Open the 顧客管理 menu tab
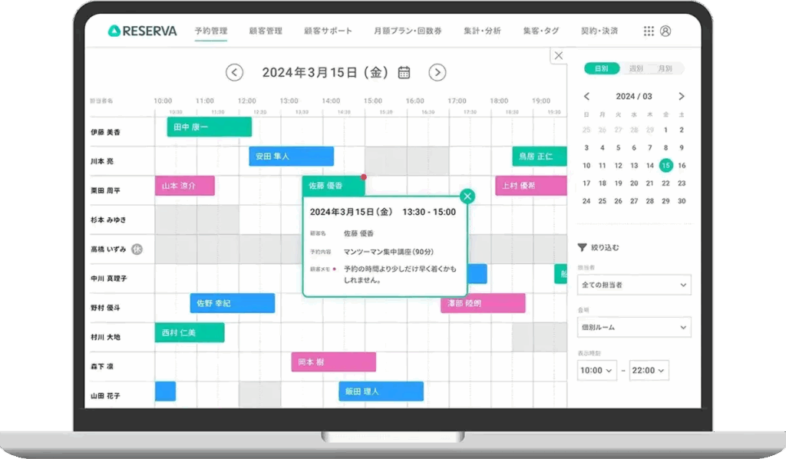 tap(266, 31)
